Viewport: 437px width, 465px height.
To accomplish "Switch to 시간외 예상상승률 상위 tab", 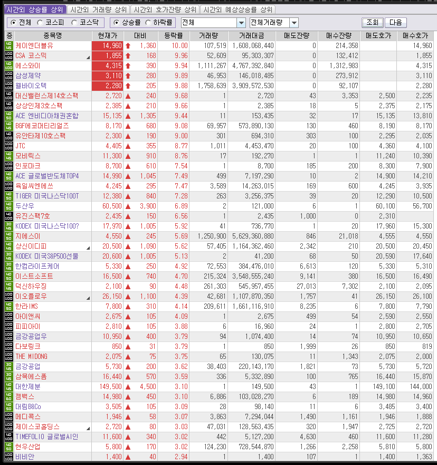I will coord(238,10).
